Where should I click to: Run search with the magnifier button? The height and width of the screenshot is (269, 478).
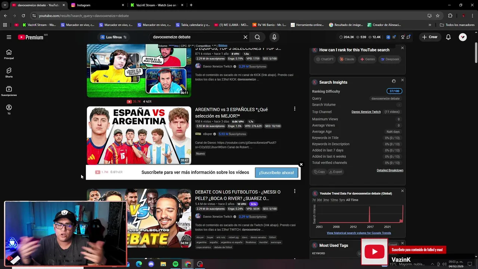point(257,37)
